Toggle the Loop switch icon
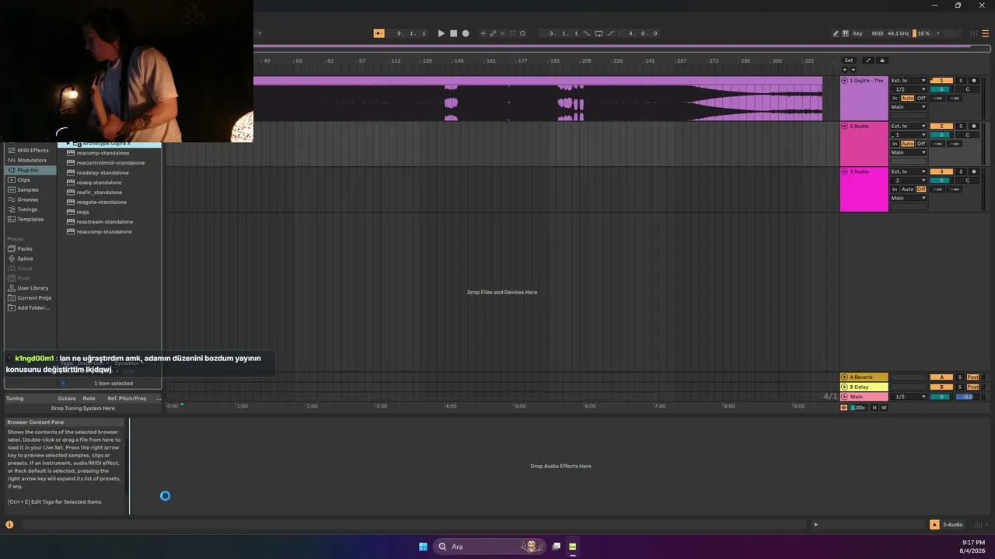Image resolution: width=995 pixels, height=559 pixels. coord(599,33)
